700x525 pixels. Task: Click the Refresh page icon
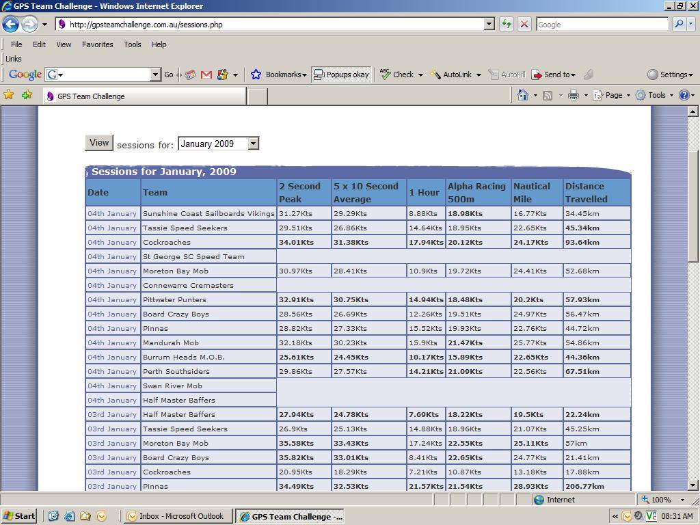[x=506, y=24]
